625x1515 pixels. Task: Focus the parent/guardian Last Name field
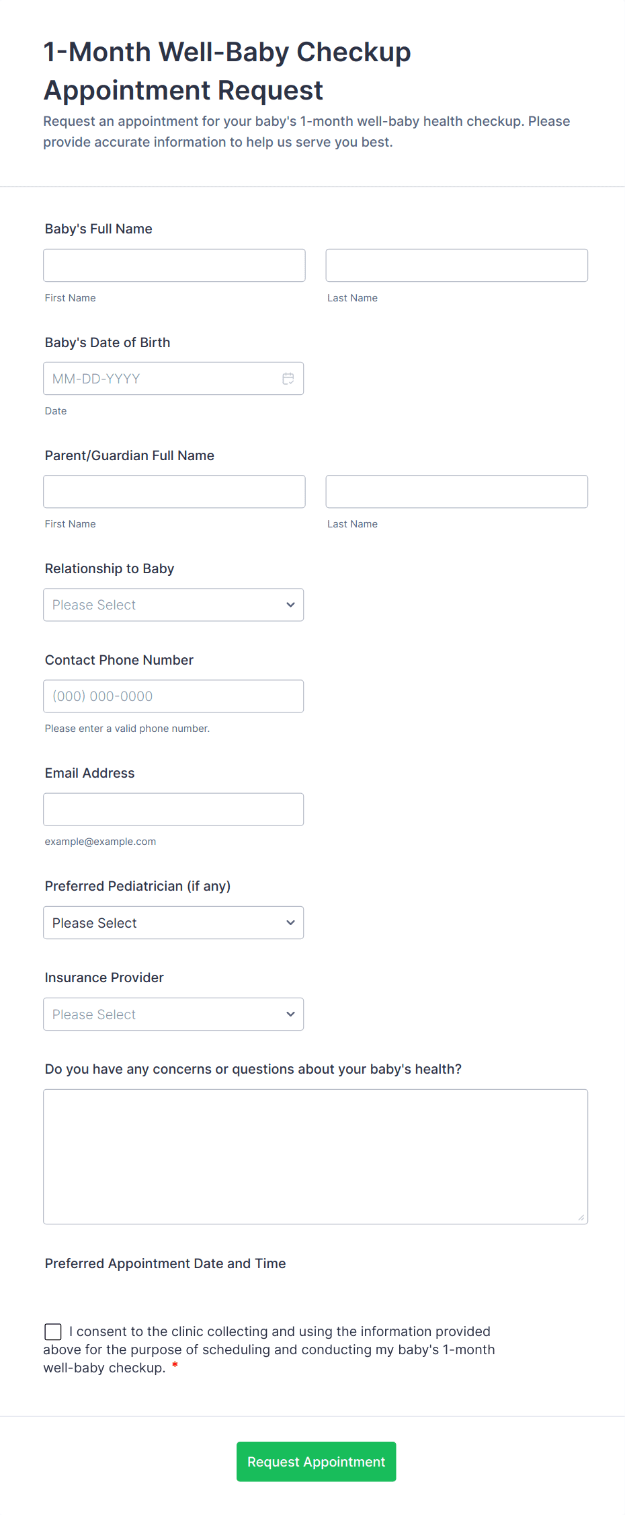[x=456, y=492]
